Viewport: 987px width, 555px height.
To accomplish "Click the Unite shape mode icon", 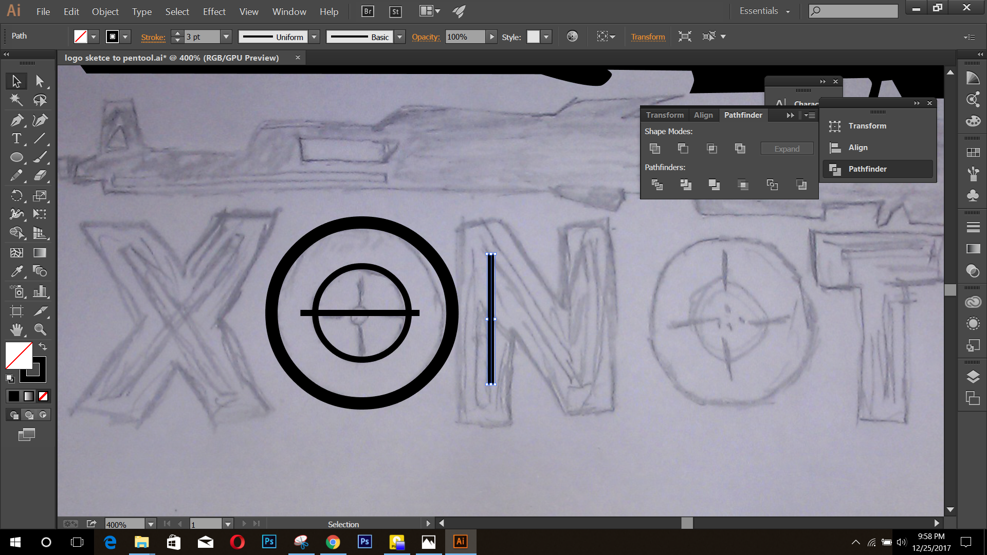I will coord(655,149).
